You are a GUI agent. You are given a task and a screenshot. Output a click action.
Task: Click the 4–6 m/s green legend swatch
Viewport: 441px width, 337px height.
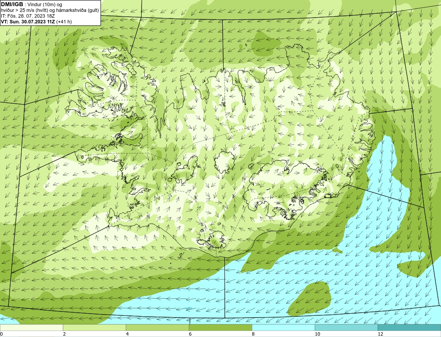click(157, 328)
